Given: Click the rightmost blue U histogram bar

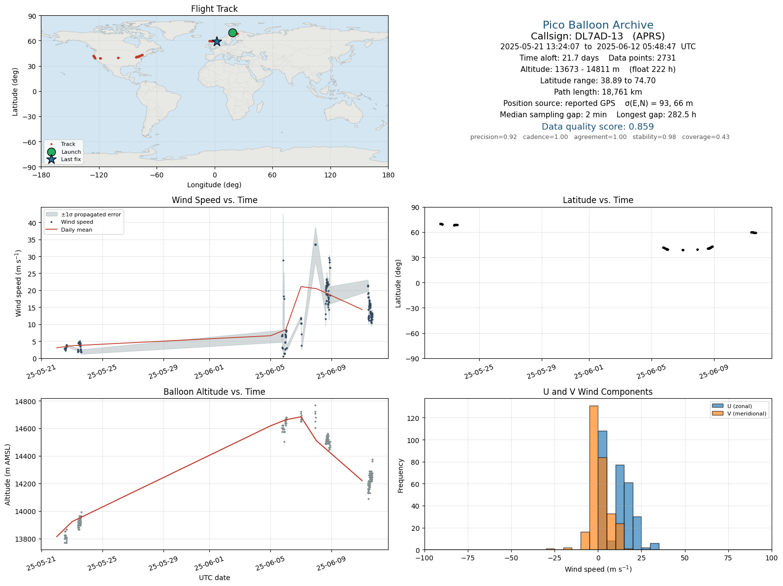Looking at the screenshot, I should coord(654,547).
